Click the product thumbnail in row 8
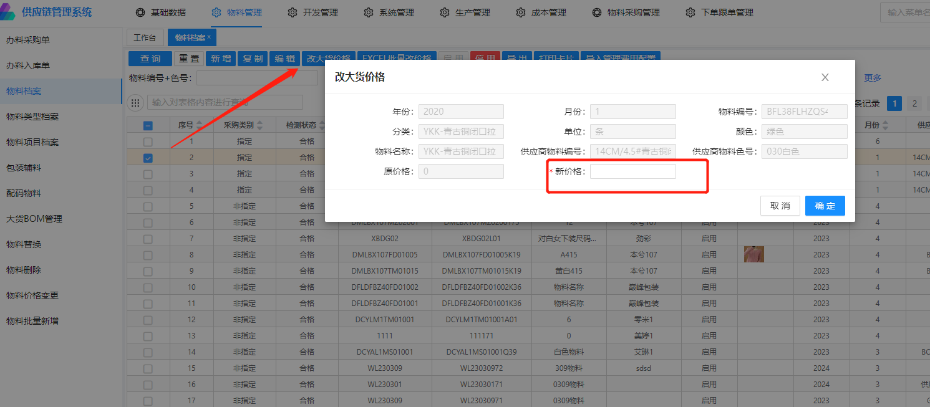This screenshot has height=407, width=930. pyautogui.click(x=753, y=254)
